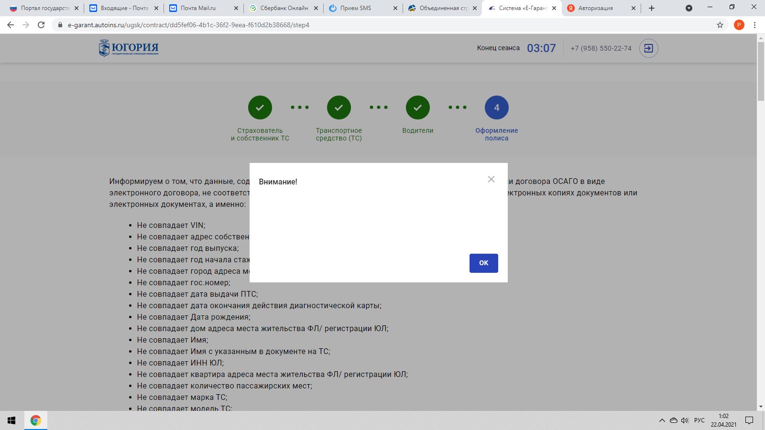765x430 pixels.
Task: Go back with browser back arrow
Action: (x=11, y=25)
